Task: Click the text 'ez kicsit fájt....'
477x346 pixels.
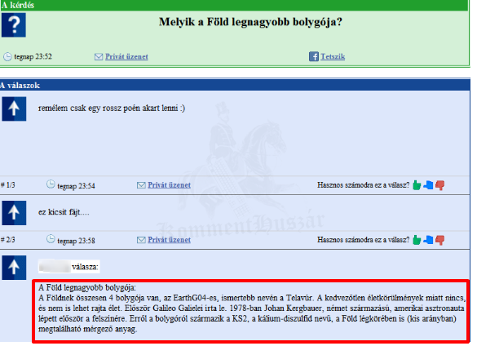Action: click(64, 212)
